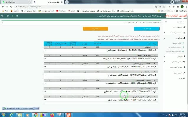
Task: Click the blue next step button
Action: pyautogui.click(x=147, y=29)
